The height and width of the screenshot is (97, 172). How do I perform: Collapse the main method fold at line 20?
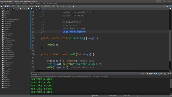pos(35,38)
